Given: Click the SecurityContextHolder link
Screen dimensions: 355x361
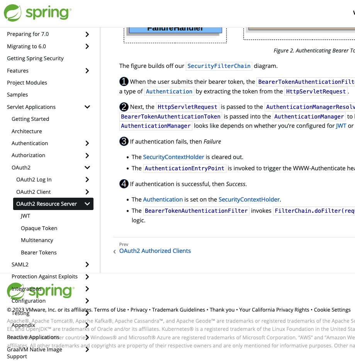Looking at the screenshot, I should point(173,157).
